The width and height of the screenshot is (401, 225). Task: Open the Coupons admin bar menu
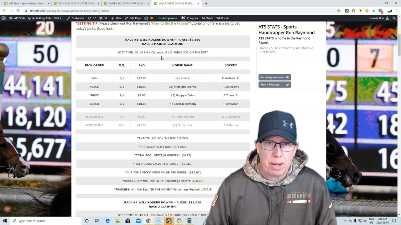click(190, 18)
